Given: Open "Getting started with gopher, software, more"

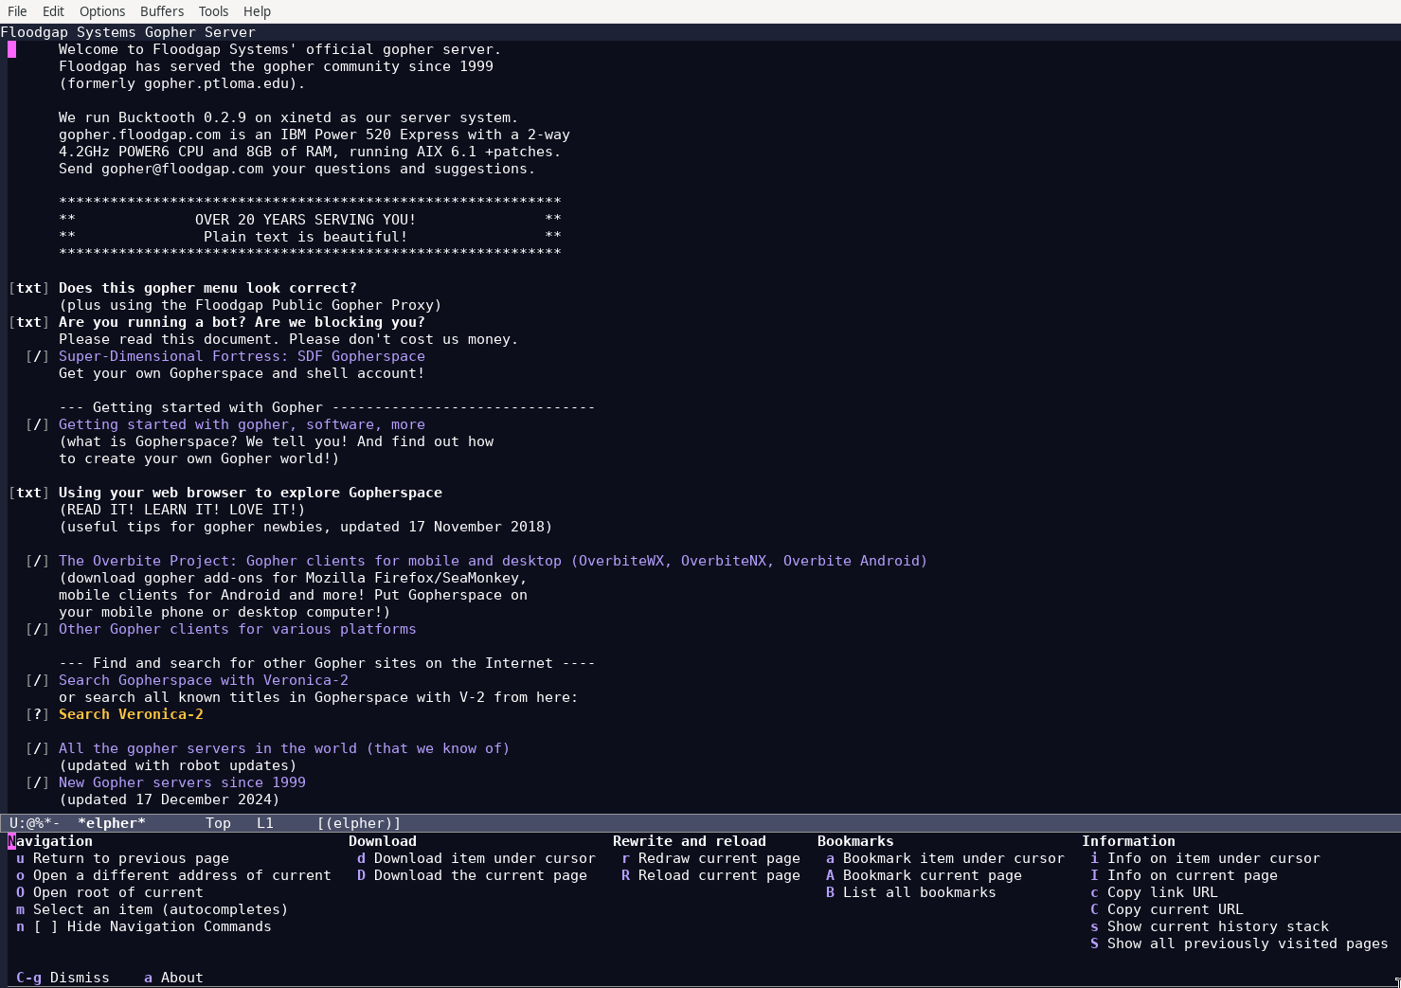Looking at the screenshot, I should 242,424.
